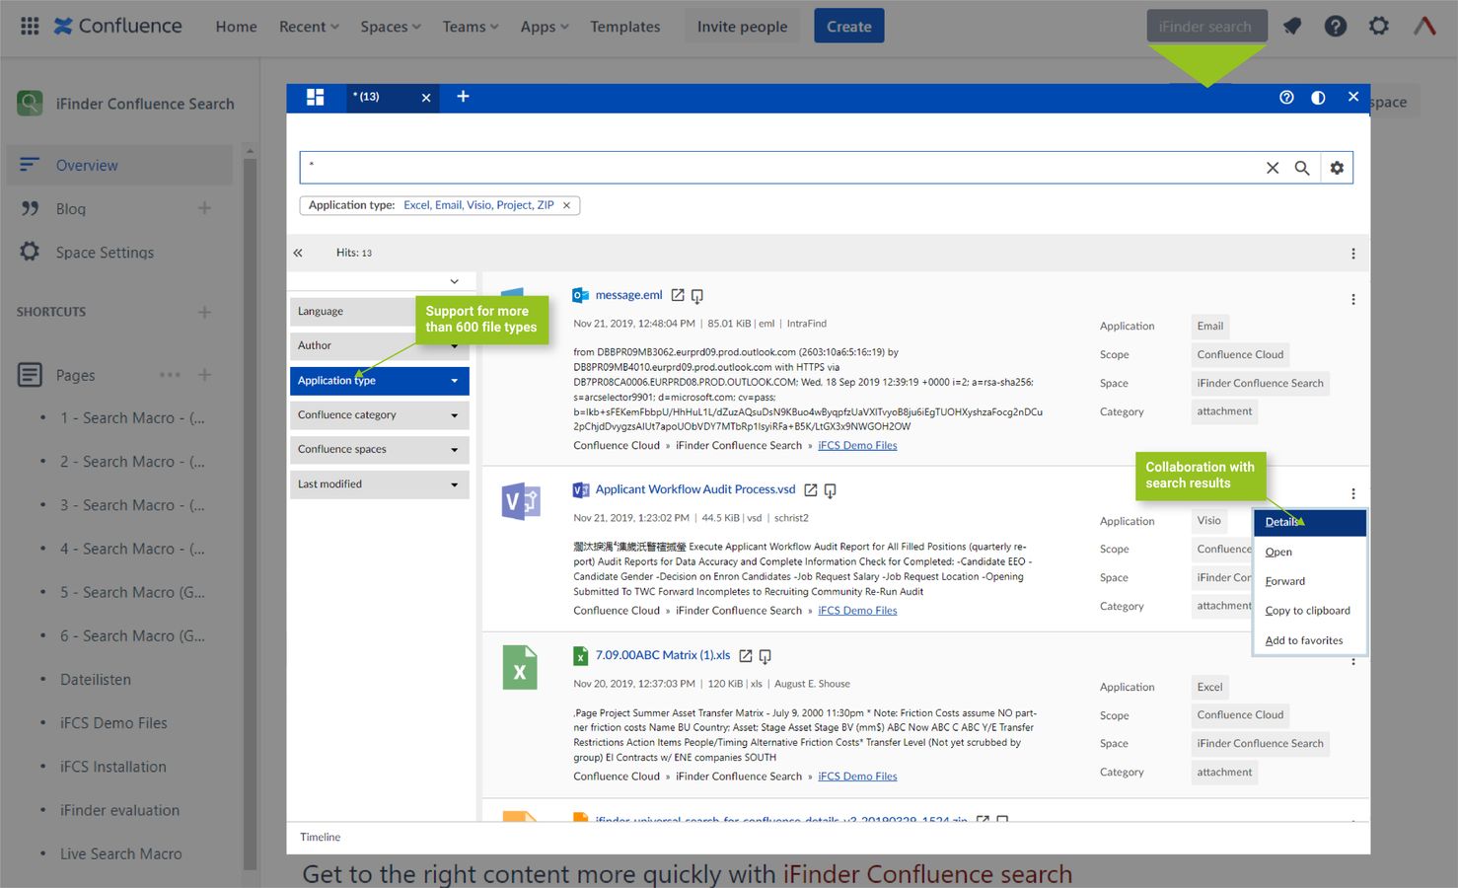The width and height of the screenshot is (1458, 888).
Task: Click the Visio file type thumbnail
Action: click(521, 502)
